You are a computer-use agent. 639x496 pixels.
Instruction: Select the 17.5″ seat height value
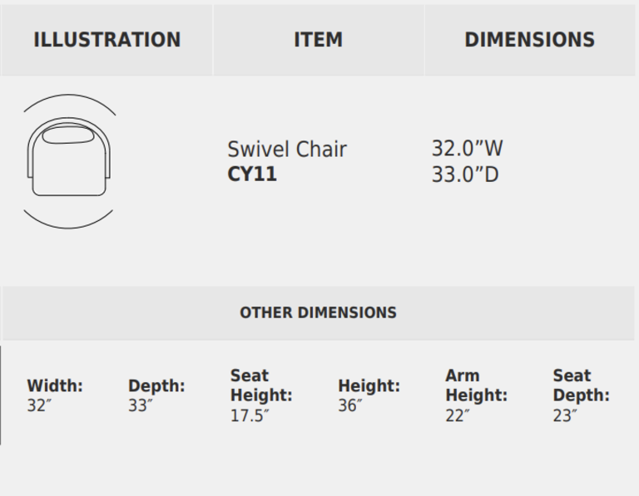pos(250,416)
